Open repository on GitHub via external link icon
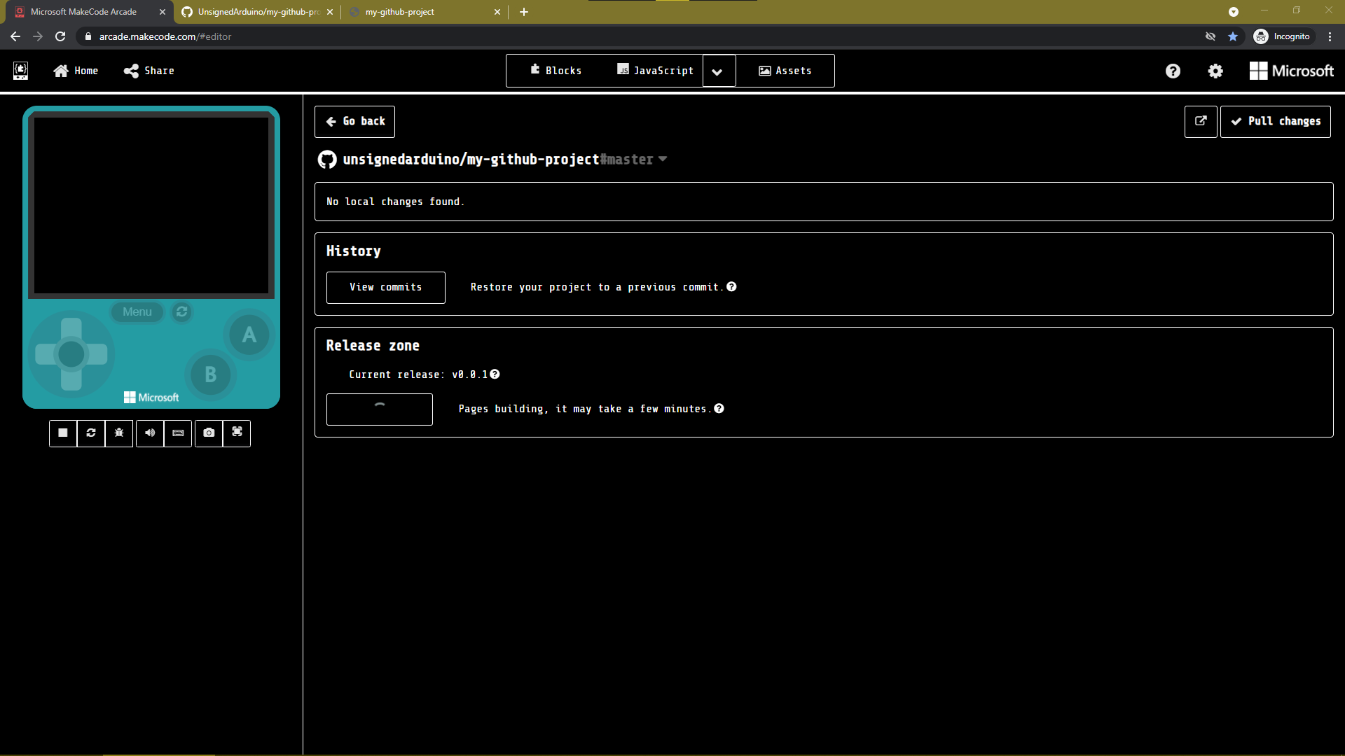Screen dimensions: 1345x756 click(1201, 121)
